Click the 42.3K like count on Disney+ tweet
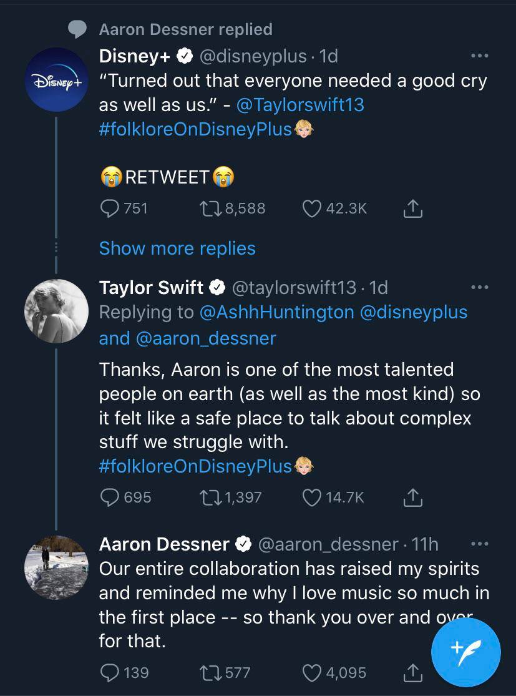 [343, 208]
